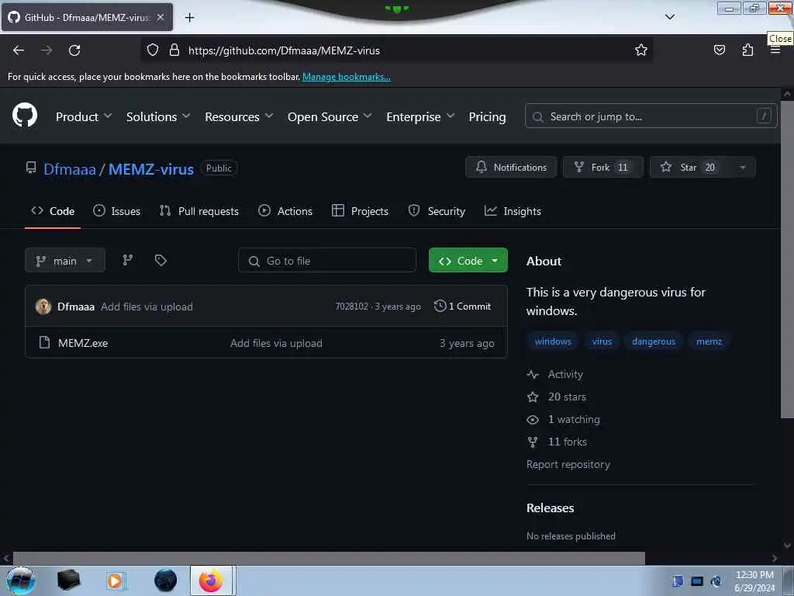Expand the Solutions menu

tap(158, 116)
